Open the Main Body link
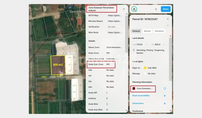This screenshot has width=202, height=118. click(x=115, y=33)
